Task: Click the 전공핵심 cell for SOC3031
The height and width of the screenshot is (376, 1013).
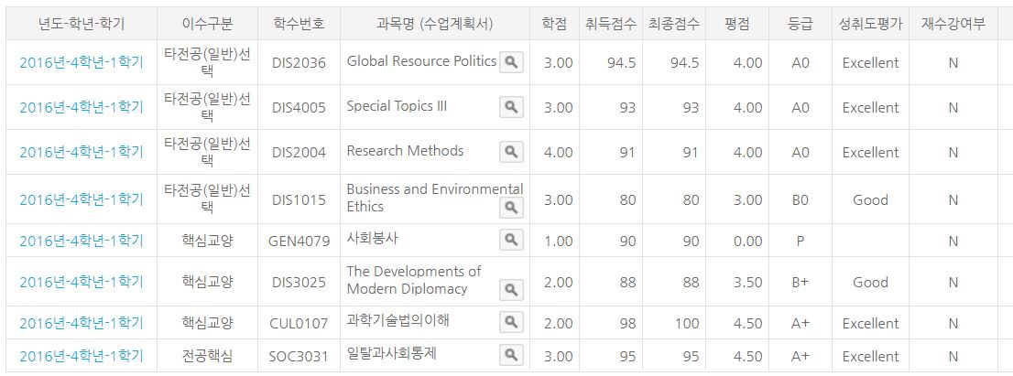Action: [x=207, y=356]
